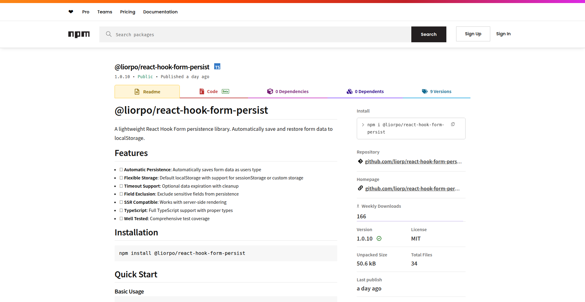Show the 9 Versions tab
The height and width of the screenshot is (302, 585).
click(436, 92)
